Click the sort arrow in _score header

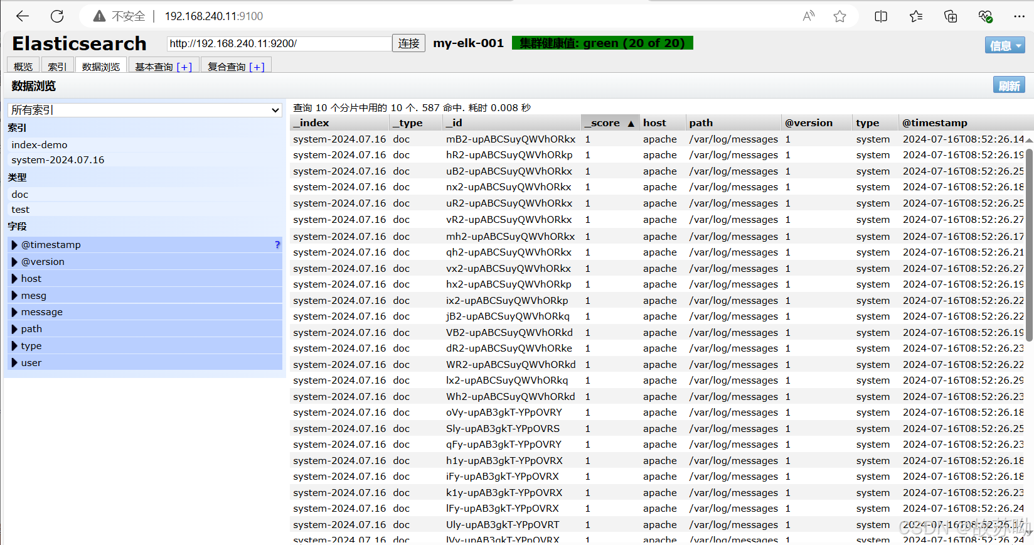click(631, 124)
